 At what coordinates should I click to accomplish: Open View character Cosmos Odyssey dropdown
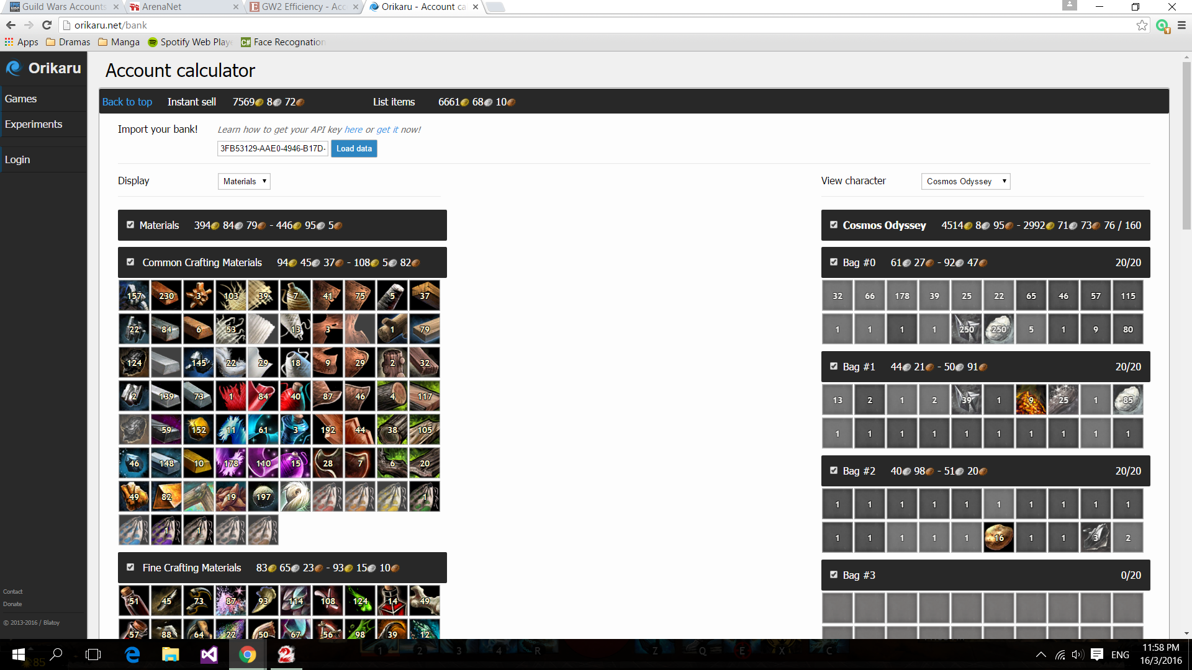(x=966, y=181)
